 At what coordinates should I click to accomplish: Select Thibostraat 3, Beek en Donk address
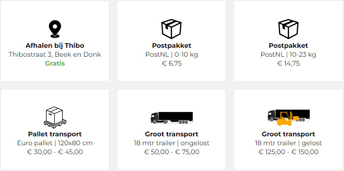55,54
